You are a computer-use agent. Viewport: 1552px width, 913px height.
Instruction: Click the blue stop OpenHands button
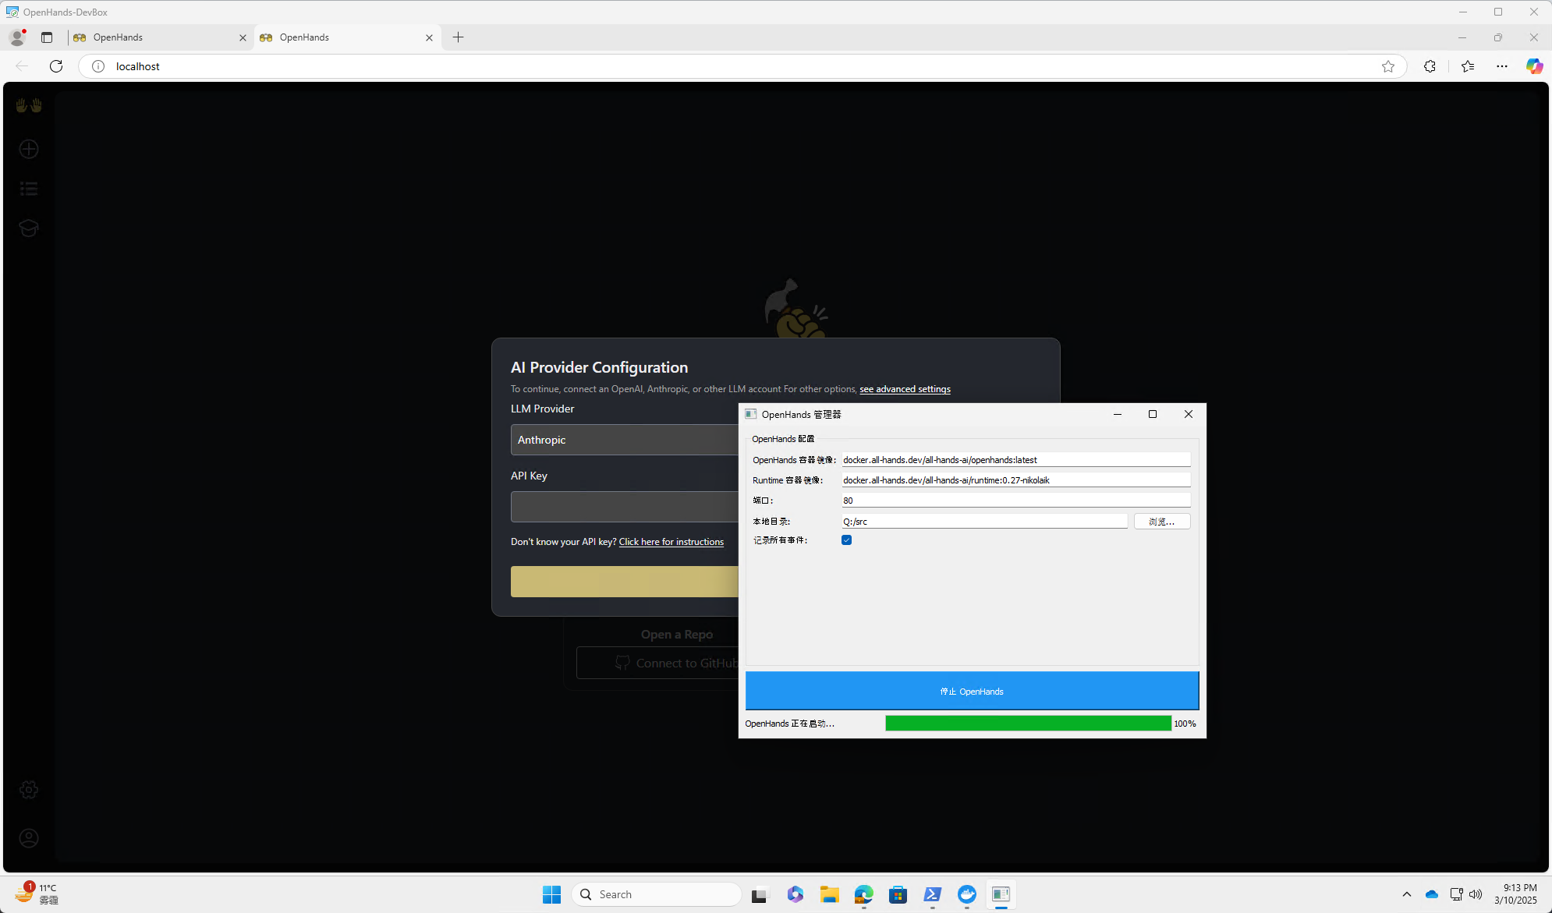tap(972, 691)
